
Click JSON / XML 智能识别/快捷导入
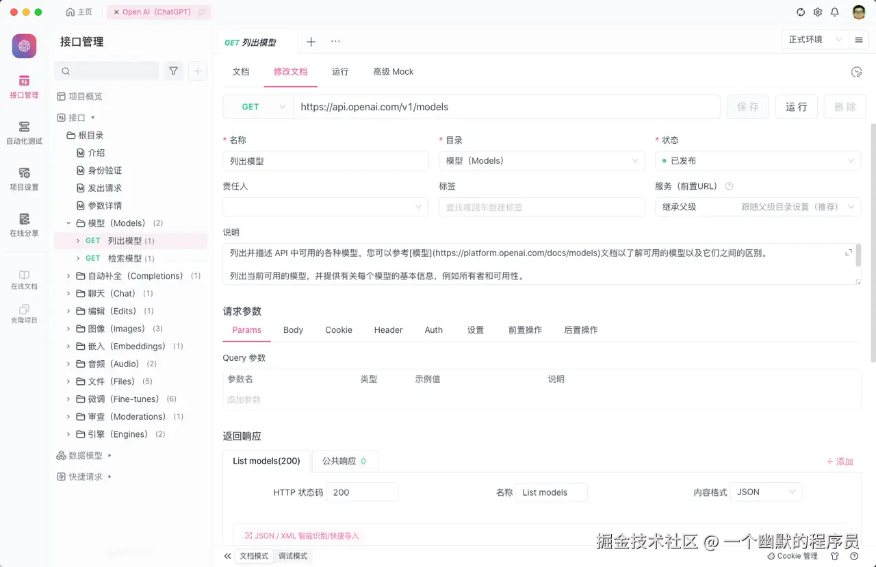[x=302, y=535]
